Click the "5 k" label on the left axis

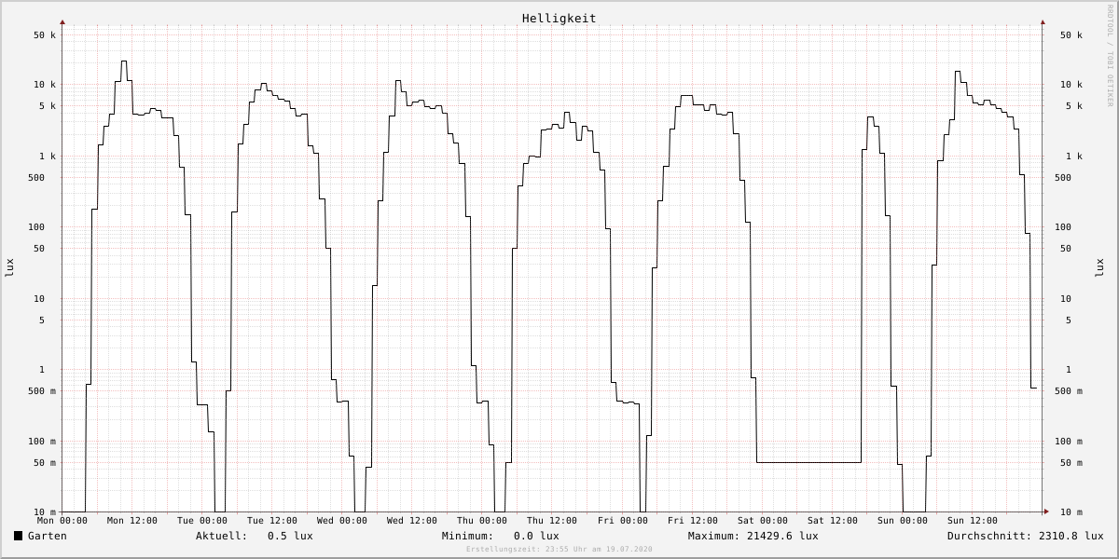48,106
